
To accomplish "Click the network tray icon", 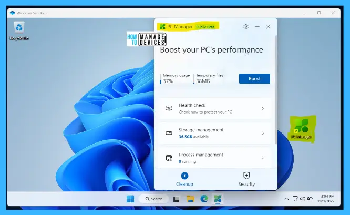I will click(295, 199).
